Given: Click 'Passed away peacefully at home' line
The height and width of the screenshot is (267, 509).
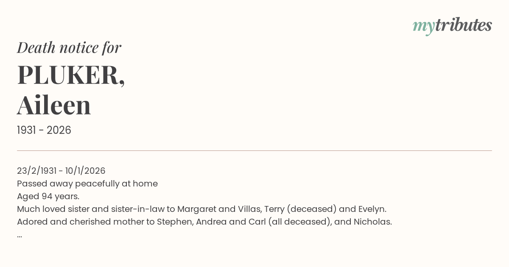Looking at the screenshot, I should (x=87, y=184).
